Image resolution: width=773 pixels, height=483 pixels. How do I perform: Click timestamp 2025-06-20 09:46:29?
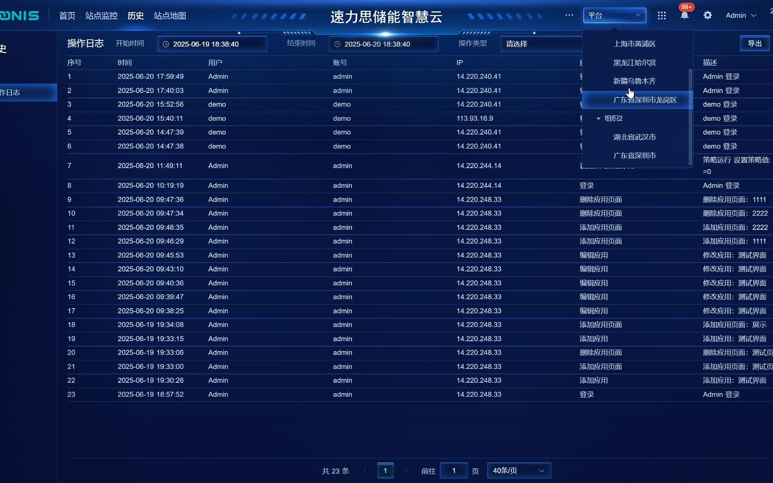tap(151, 241)
